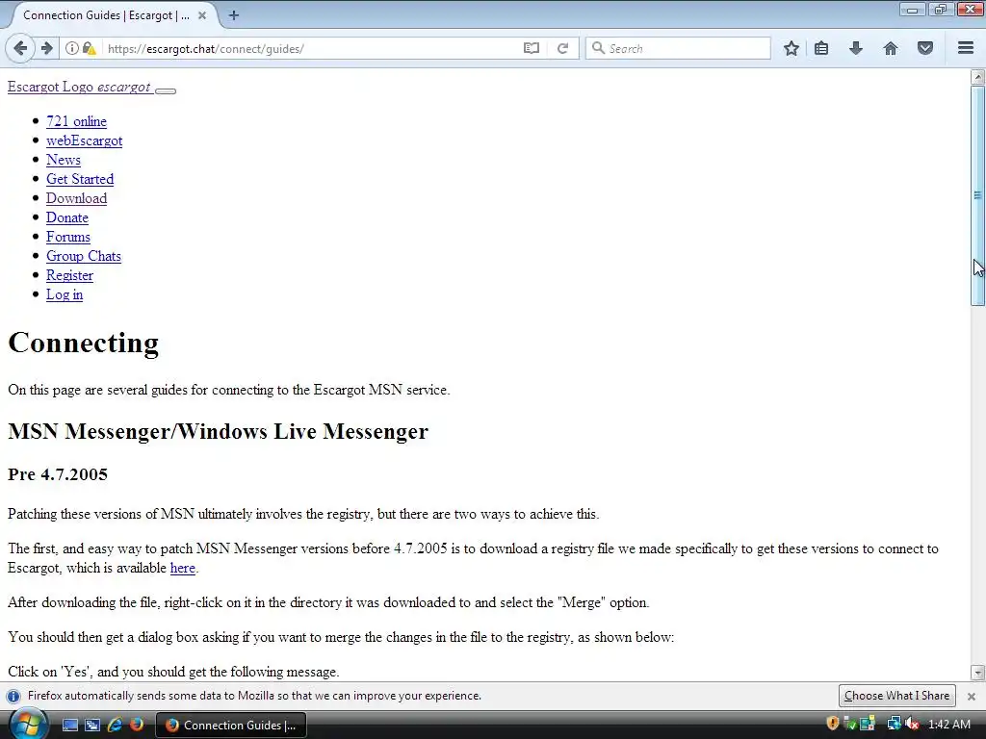Viewport: 986px width, 739px height.
Task: Open a new tab with plus button
Action: coord(234,15)
